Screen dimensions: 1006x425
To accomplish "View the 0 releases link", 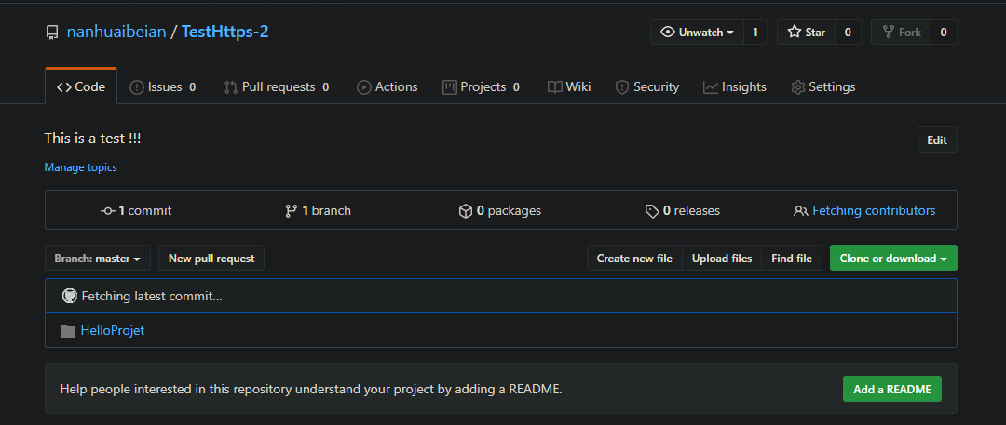I will 683,210.
